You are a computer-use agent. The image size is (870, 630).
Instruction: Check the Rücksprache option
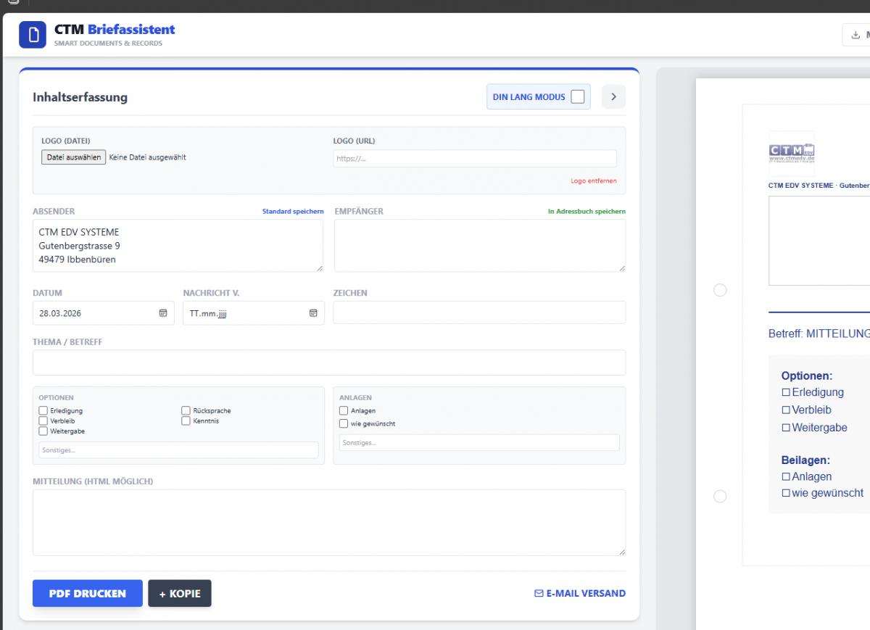(x=186, y=410)
